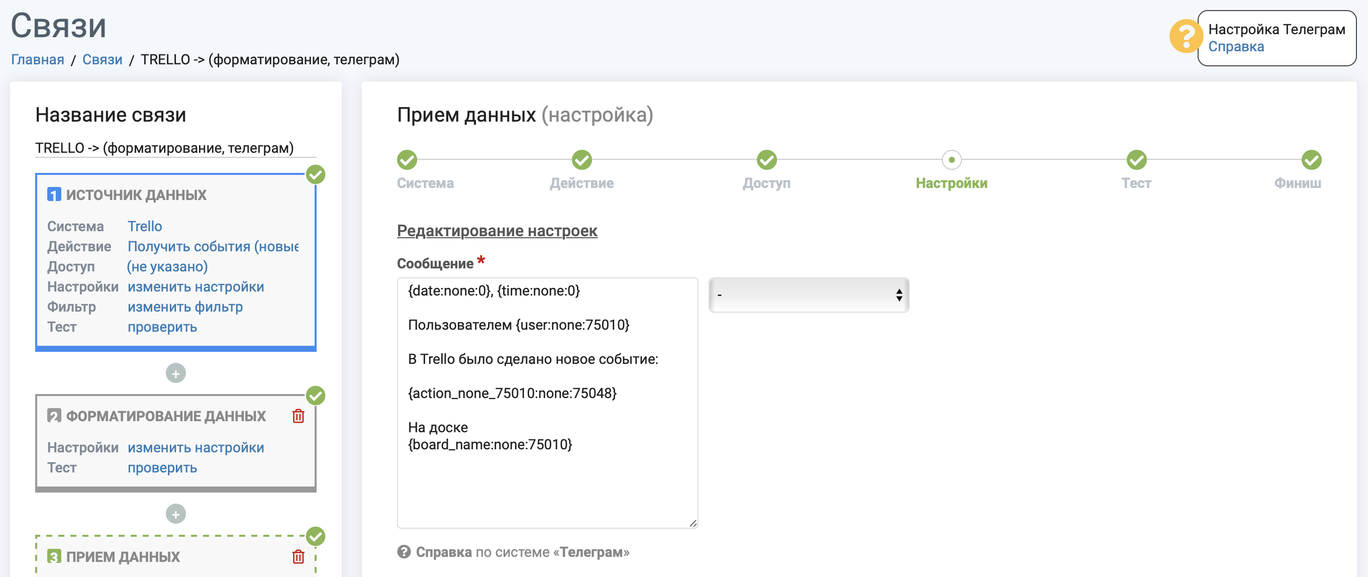Click the (не указано) access link
This screenshot has height=577, width=1368.
167,267
